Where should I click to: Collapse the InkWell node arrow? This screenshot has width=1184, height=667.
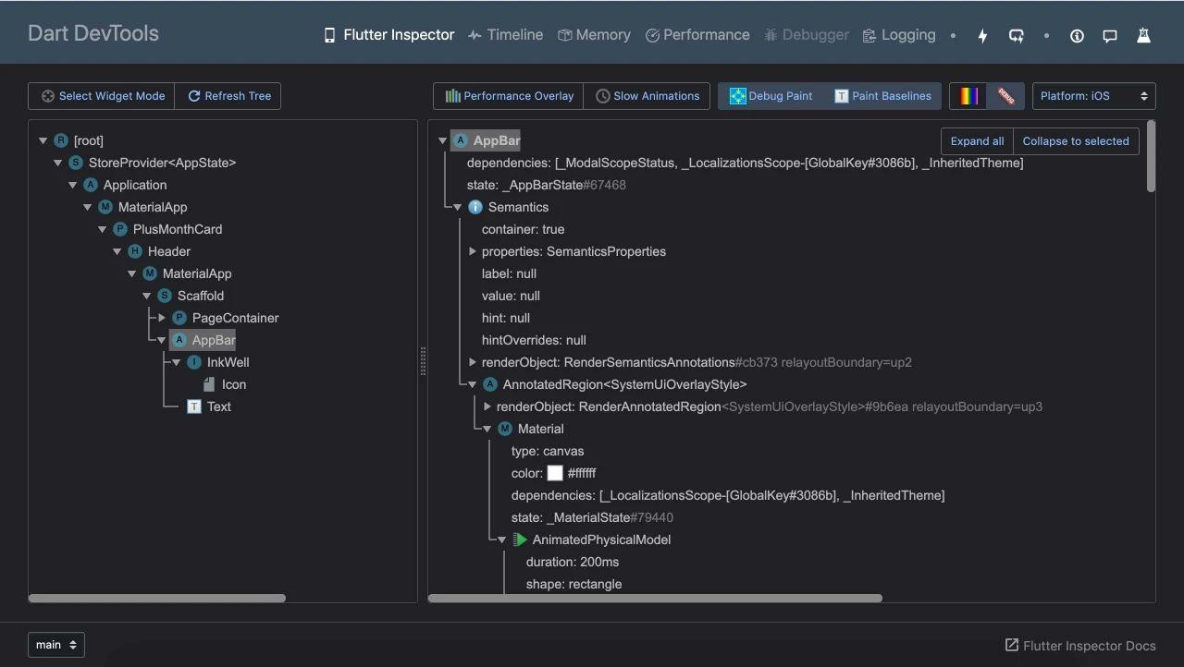coord(176,362)
